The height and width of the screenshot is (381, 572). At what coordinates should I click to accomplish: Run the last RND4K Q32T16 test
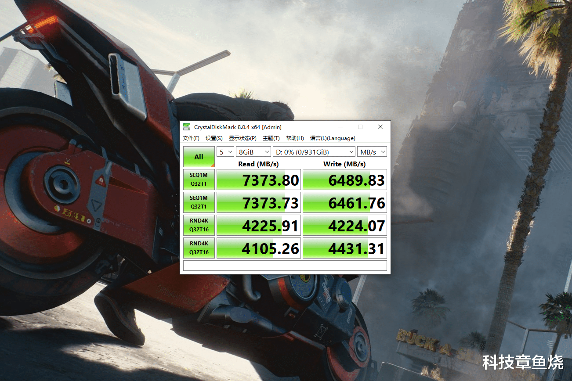tap(199, 248)
